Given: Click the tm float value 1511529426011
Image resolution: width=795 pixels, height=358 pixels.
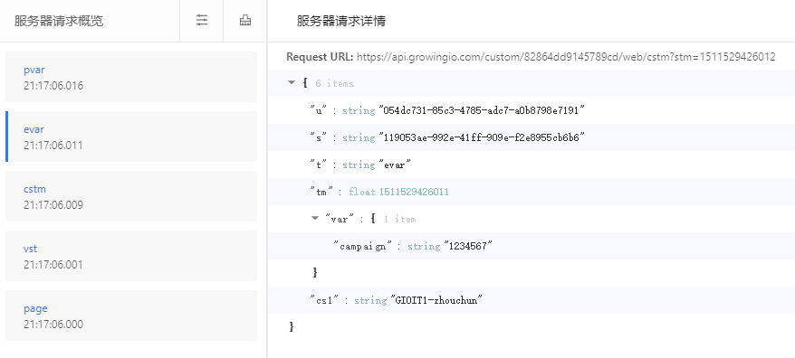Looking at the screenshot, I should click(414, 192).
